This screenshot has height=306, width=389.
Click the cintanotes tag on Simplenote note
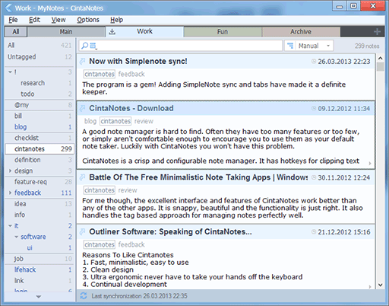(100, 74)
